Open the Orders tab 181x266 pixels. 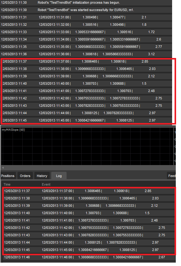25,176
